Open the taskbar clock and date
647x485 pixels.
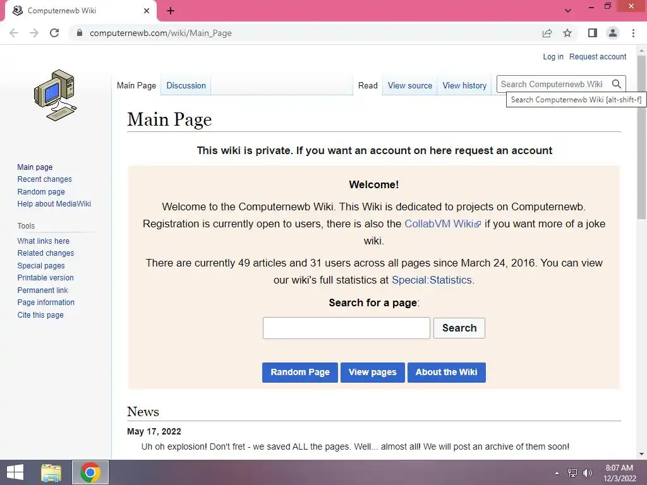(619, 473)
